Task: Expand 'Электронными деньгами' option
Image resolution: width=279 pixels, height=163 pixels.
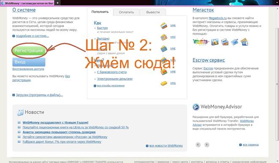Action: (114, 79)
